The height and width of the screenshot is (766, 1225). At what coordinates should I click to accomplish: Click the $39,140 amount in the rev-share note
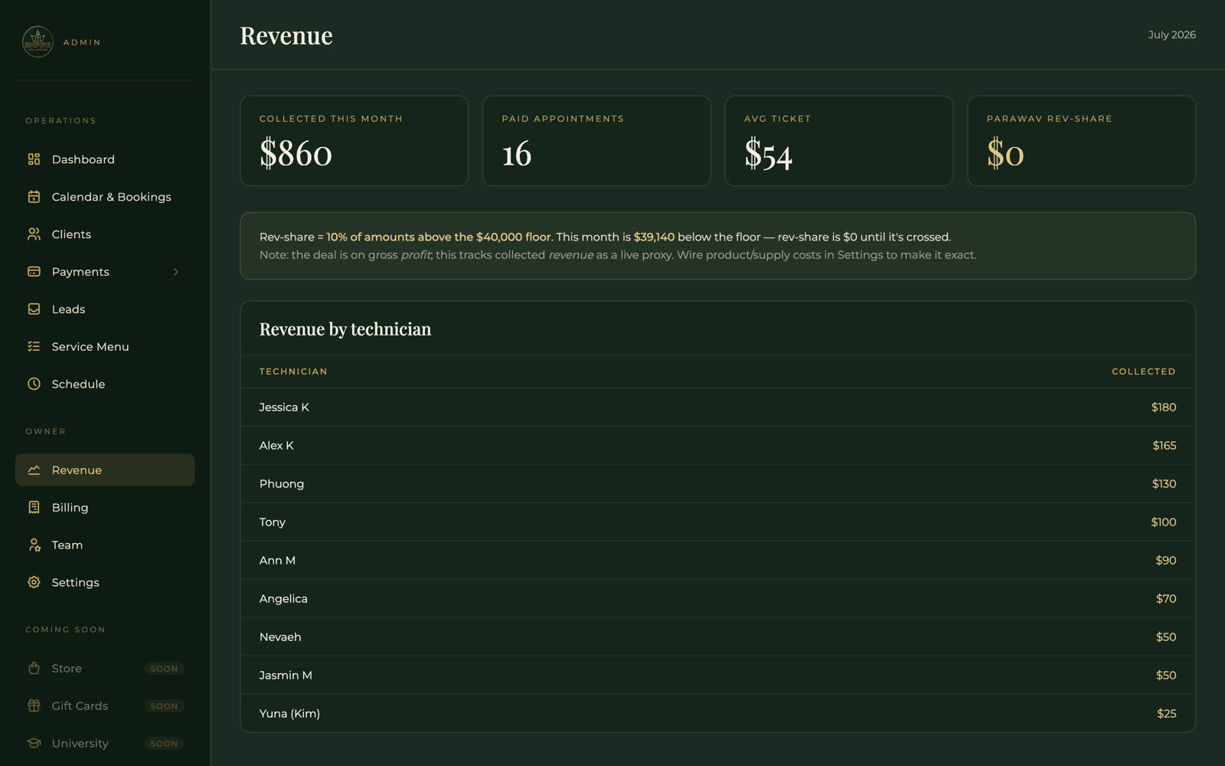654,237
